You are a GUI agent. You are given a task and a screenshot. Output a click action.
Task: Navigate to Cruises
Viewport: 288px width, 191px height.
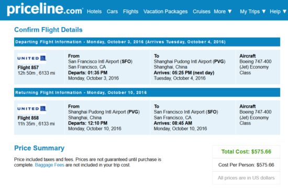pos(202,12)
